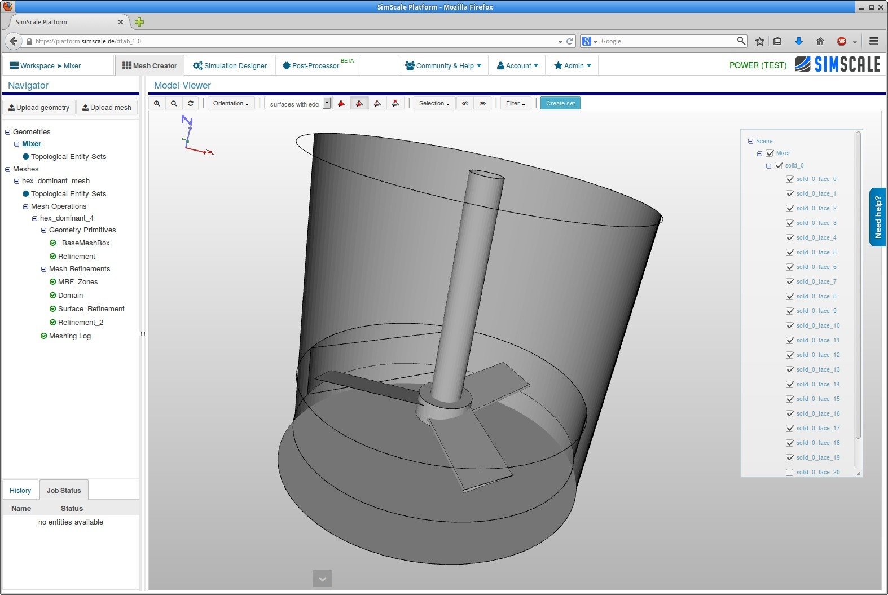Toggle the Mixer checkbox in Scene tree
Image resolution: width=888 pixels, height=595 pixels.
[x=770, y=153]
